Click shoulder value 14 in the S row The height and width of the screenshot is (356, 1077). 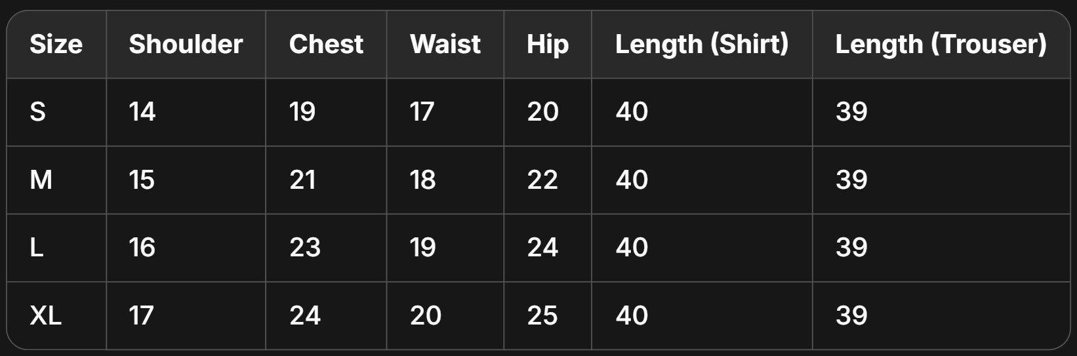[142, 112]
